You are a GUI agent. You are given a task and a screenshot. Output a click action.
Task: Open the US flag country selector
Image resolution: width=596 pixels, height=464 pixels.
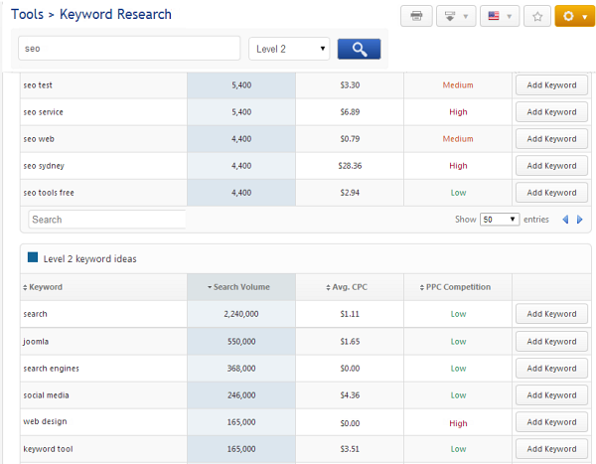(x=498, y=17)
